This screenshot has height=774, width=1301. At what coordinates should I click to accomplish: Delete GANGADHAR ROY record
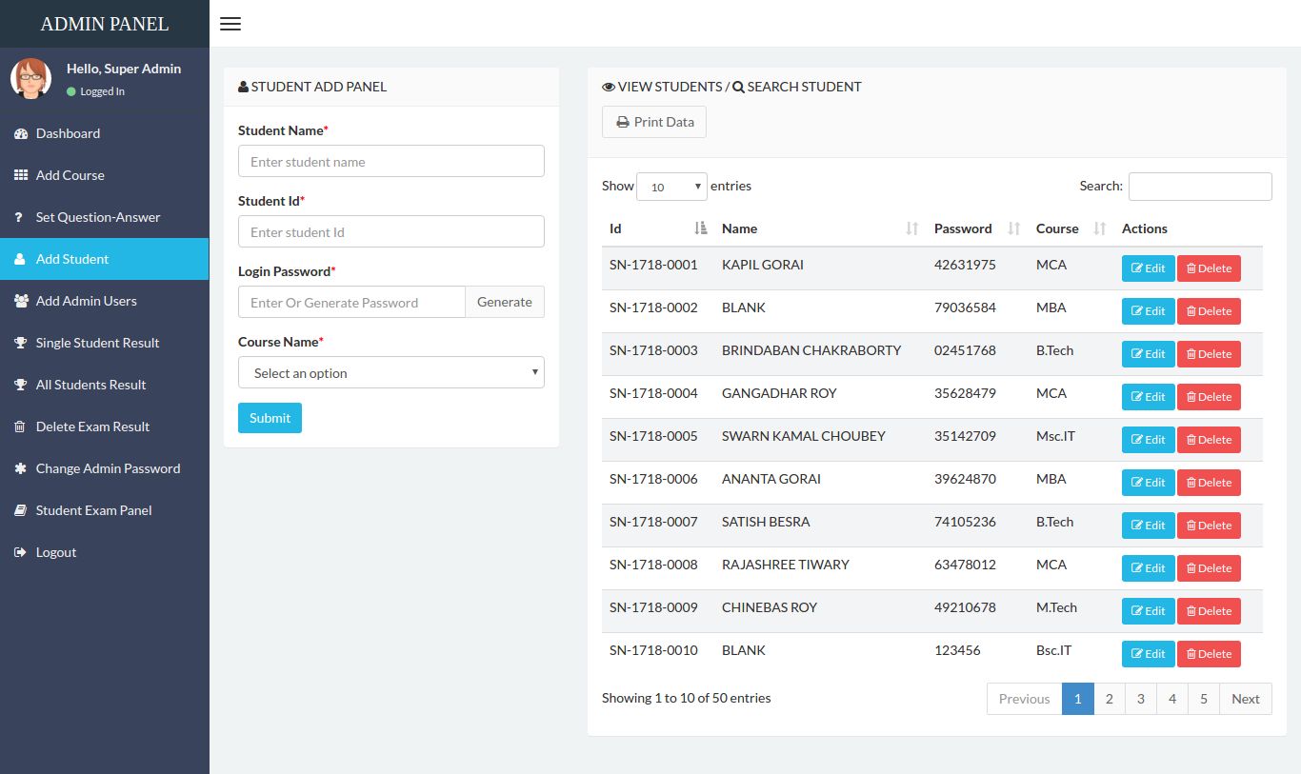(x=1209, y=397)
